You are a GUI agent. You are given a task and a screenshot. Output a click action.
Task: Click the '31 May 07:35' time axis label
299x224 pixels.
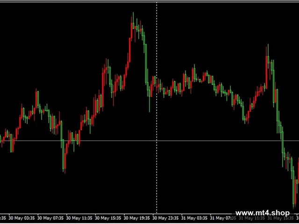tap(223, 218)
